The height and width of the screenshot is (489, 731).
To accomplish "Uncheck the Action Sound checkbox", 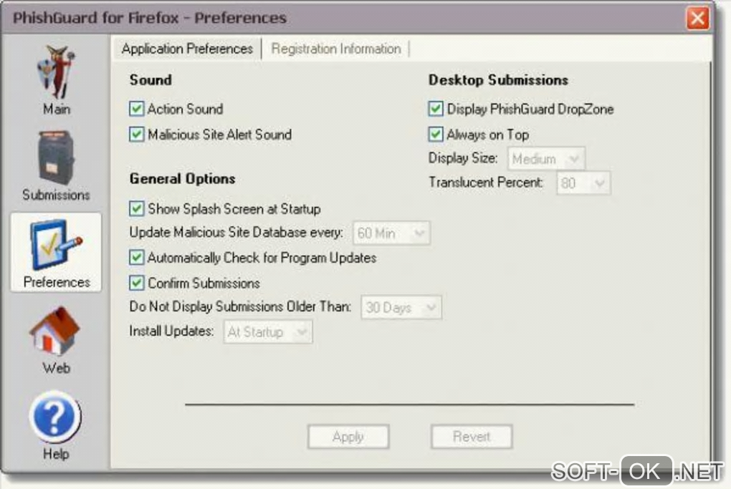I will [137, 109].
